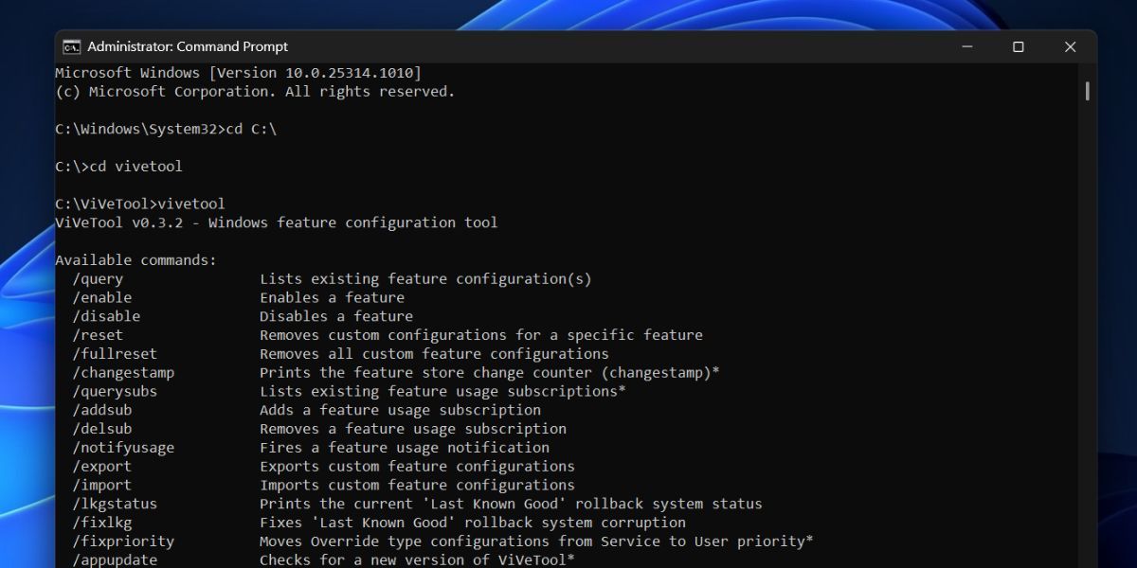This screenshot has width=1137, height=568.
Task: Click the Command Prompt icon in title bar
Action: [x=71, y=46]
